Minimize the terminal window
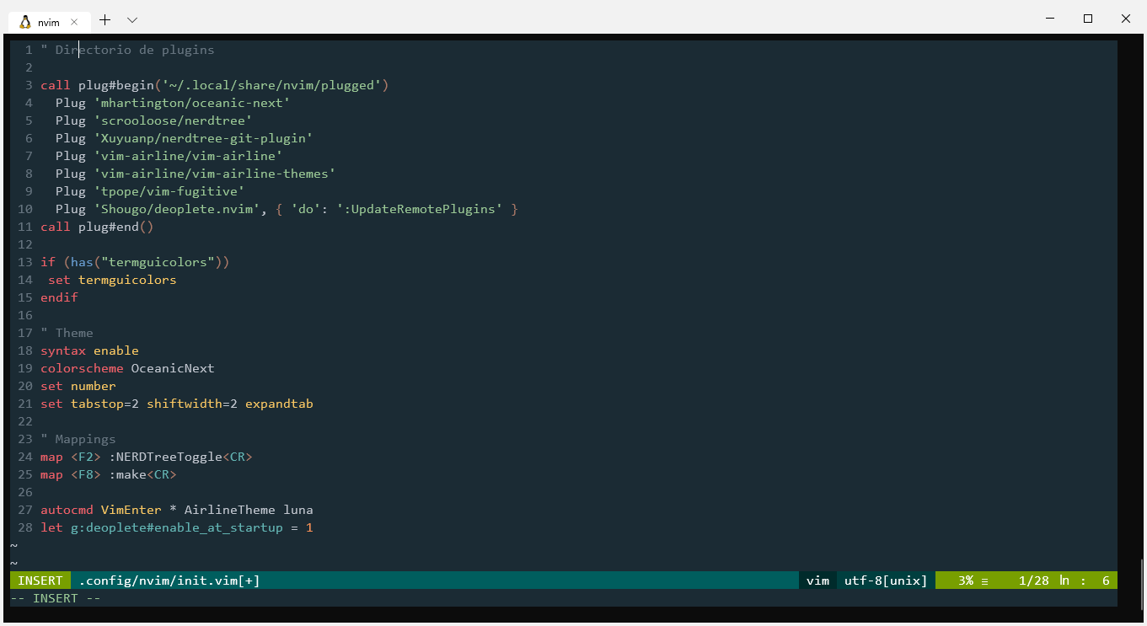Viewport: 1147px width, 626px height. 1050,19
